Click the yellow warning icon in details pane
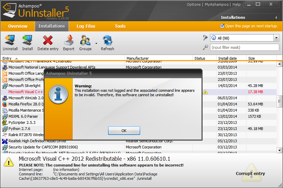This screenshot has width=283, height=188. pyautogui.click(x=9, y=162)
